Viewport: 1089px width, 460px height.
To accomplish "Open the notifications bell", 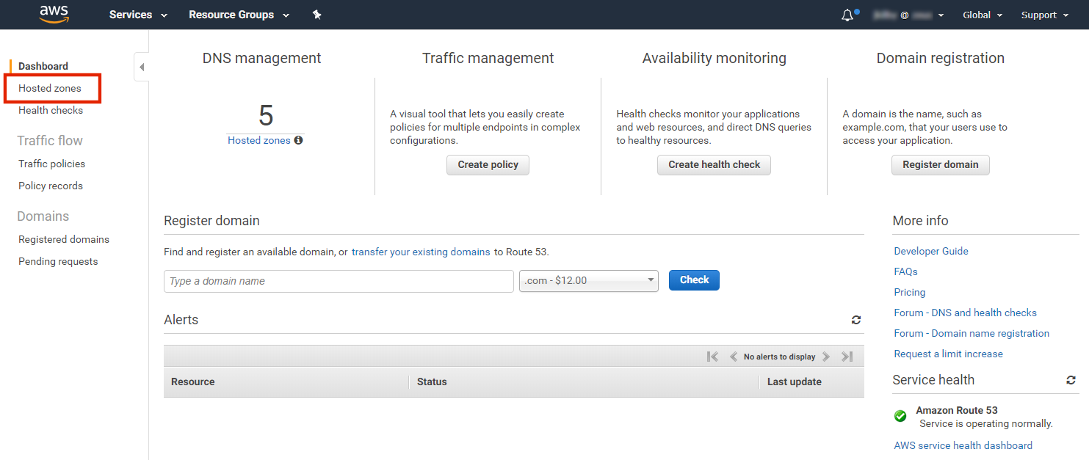I will tap(848, 15).
